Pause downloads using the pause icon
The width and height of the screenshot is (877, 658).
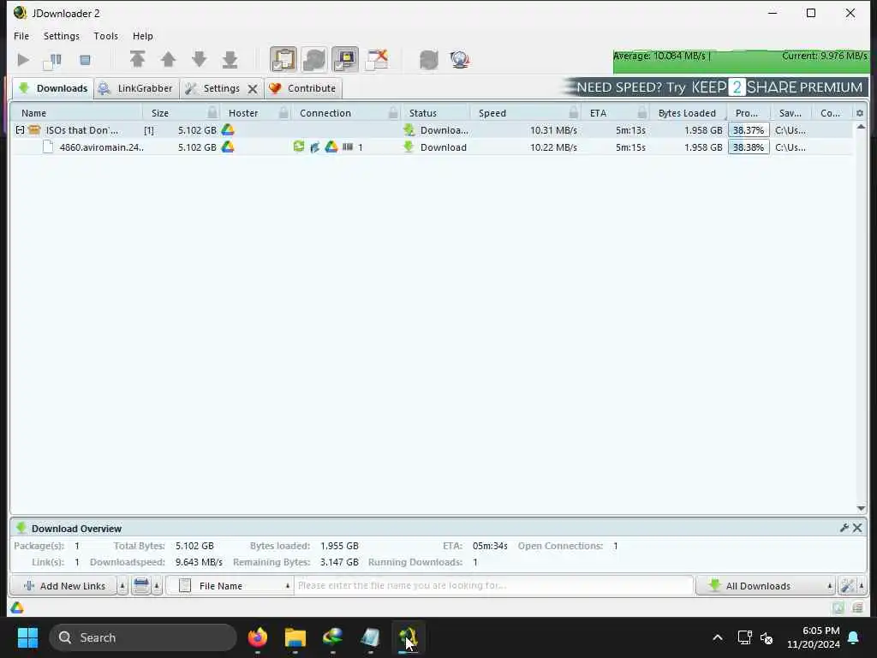(x=54, y=60)
